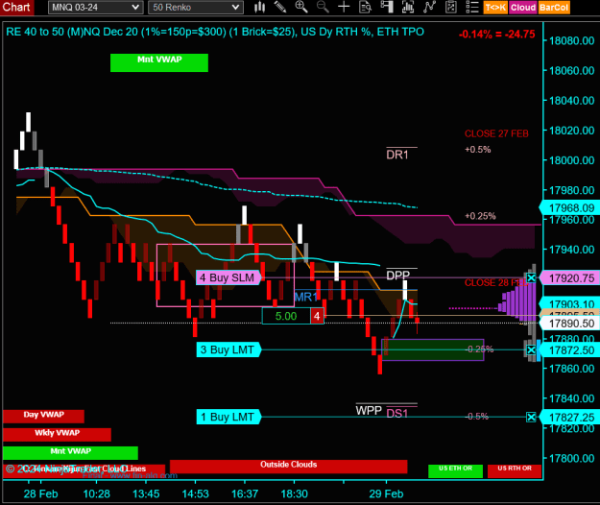
Task: Cancel the 4 Buy SLM order X
Action: pos(531,277)
